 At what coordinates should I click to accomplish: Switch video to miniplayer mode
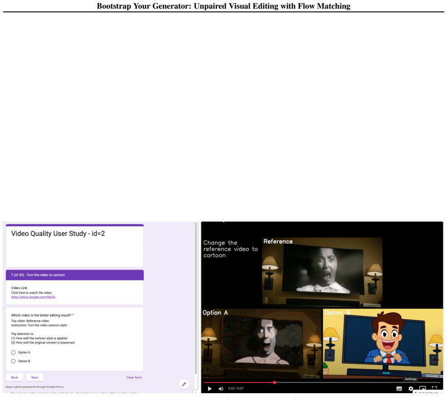point(422,389)
